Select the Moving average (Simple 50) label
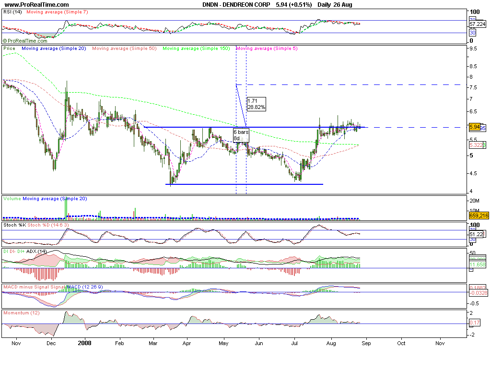The height and width of the screenshot is (384, 491). pyautogui.click(x=124, y=48)
